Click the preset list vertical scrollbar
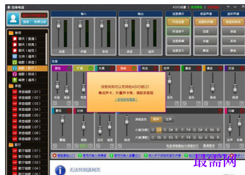Screen dimensions: 245x175 [x=46, y=49]
